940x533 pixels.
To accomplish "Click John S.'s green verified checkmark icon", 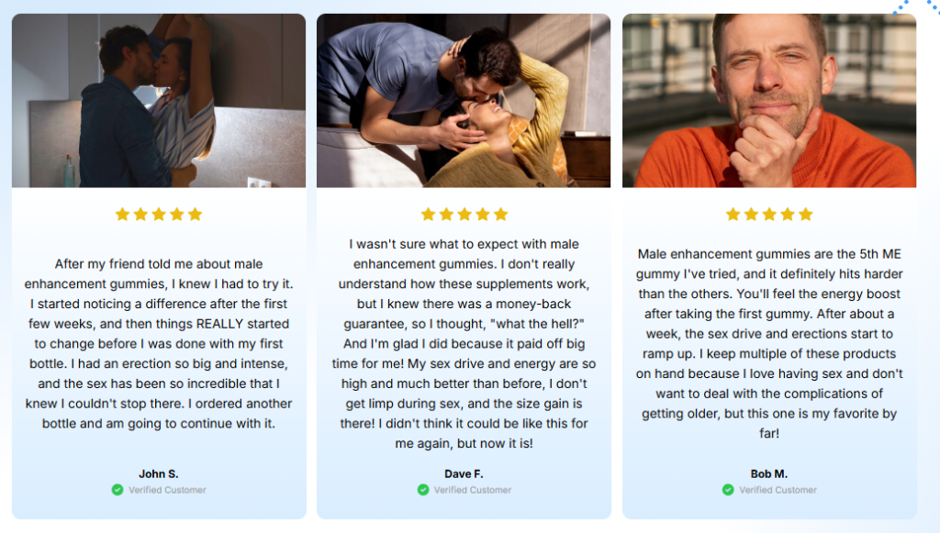I will click(117, 490).
